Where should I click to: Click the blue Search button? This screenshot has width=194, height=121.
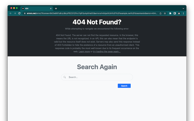click(124, 86)
